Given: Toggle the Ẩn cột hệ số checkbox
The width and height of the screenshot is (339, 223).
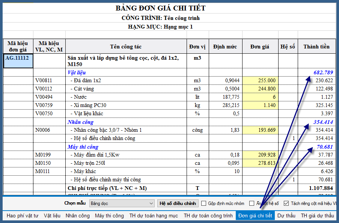Looking at the screenshot, I should tap(252, 203).
